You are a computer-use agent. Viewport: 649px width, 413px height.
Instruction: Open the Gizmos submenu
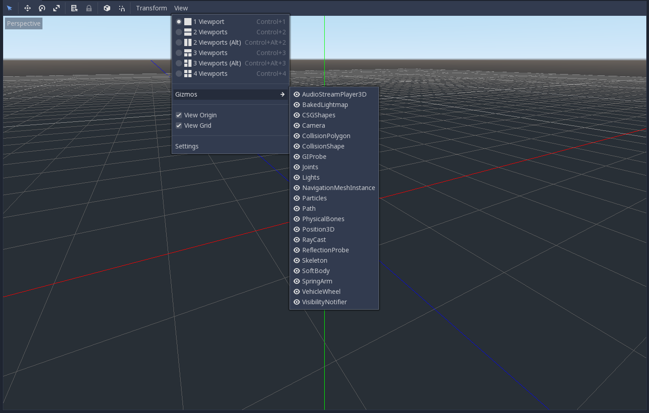click(186, 94)
